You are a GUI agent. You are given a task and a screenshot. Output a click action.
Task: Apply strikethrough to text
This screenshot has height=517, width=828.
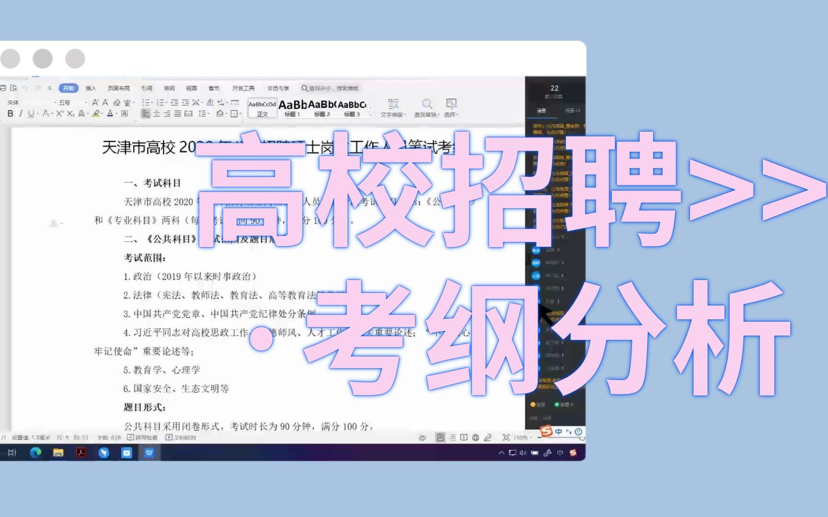point(46,113)
